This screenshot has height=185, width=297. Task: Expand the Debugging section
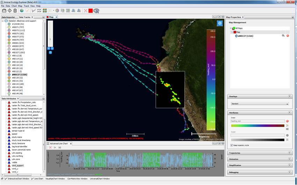tap(289, 172)
